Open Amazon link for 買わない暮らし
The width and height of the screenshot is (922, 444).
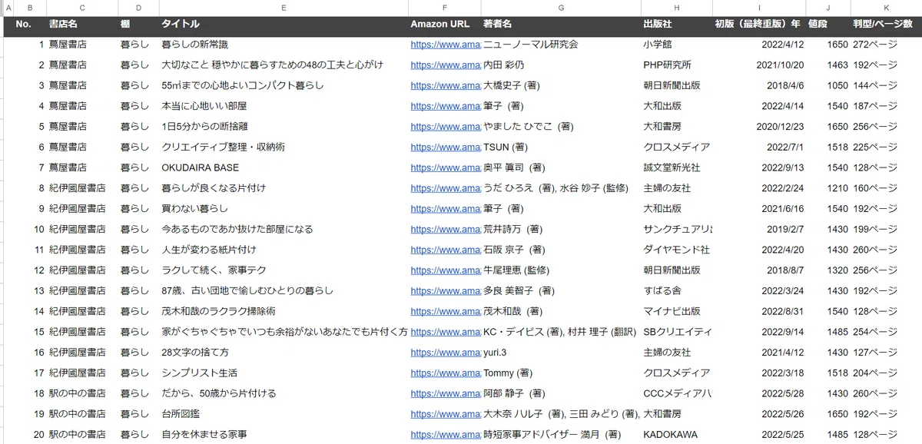(x=445, y=208)
